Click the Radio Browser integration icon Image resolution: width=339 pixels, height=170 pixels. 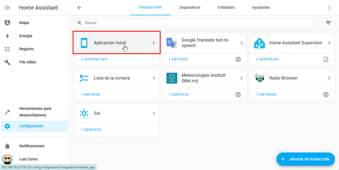point(259,78)
